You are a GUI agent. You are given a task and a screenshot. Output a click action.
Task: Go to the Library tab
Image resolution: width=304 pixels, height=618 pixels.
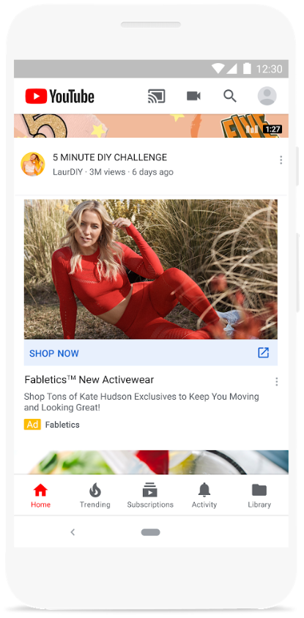[259, 495]
